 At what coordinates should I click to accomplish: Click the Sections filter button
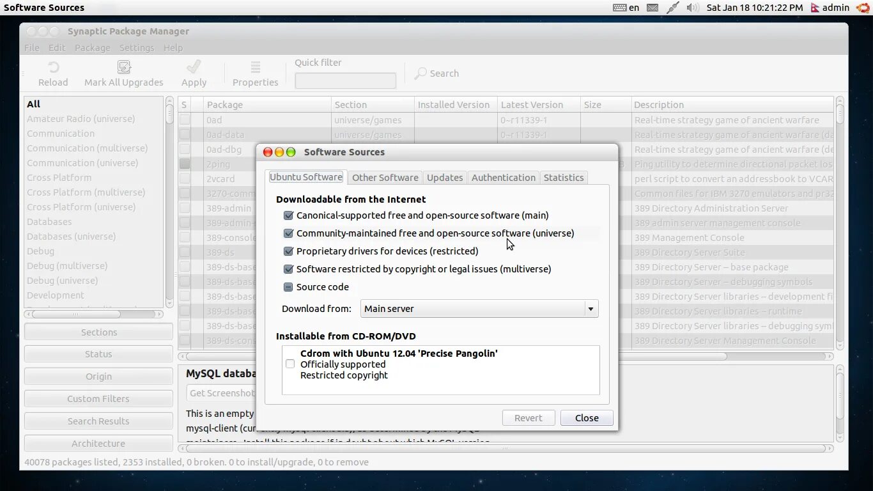(98, 332)
